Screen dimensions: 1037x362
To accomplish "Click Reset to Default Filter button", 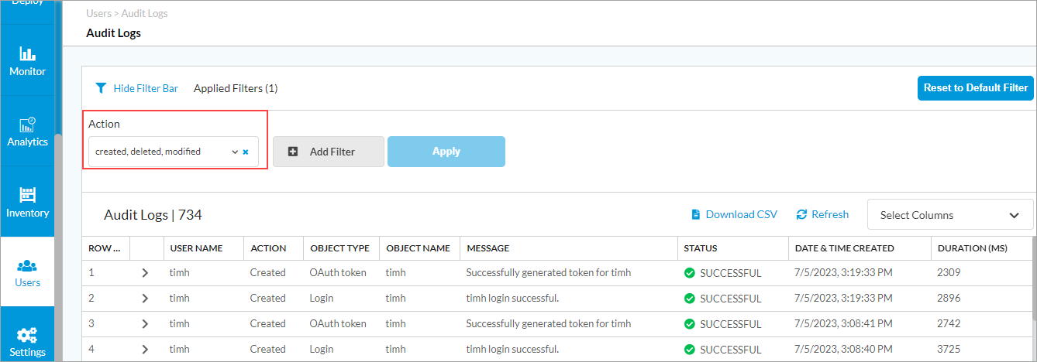I will click(x=975, y=87).
